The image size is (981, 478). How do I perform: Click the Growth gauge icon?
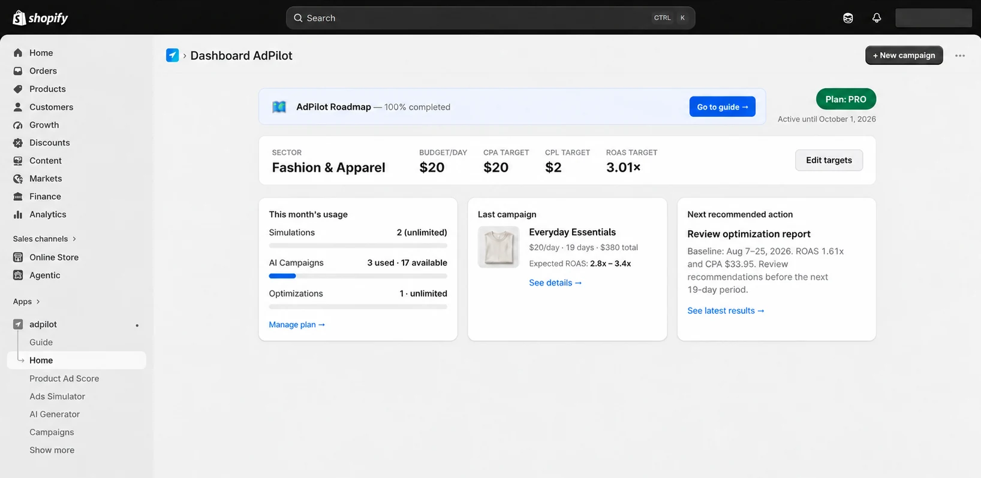pyautogui.click(x=18, y=125)
